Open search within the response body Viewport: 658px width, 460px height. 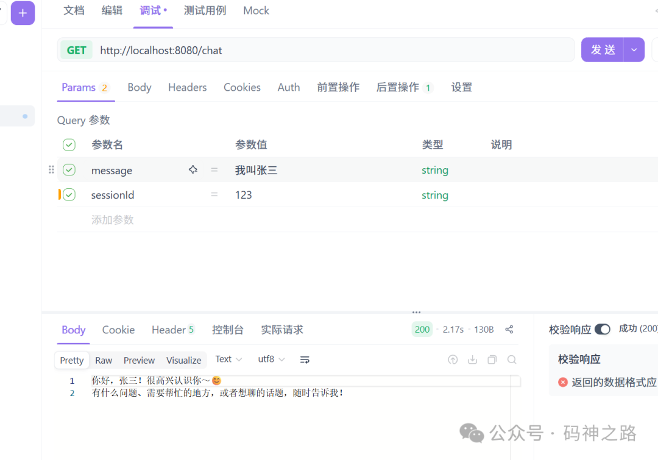point(511,359)
